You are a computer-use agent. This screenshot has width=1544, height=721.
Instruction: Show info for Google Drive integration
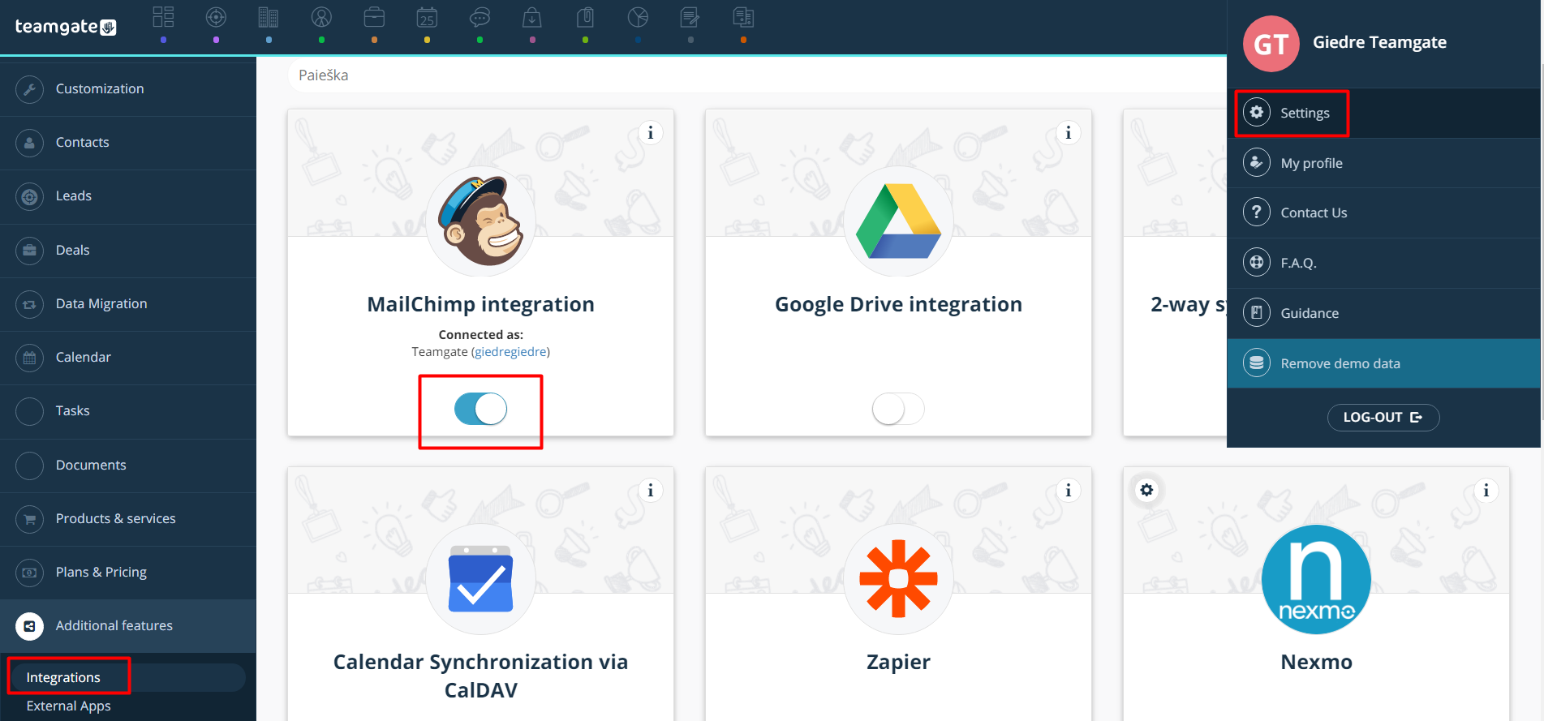1068,132
